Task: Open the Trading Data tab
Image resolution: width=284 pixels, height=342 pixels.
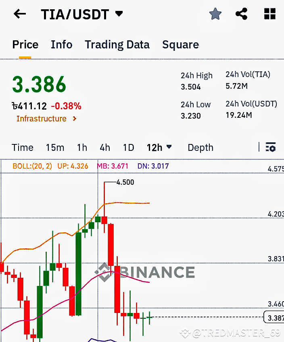Action: pos(117,45)
